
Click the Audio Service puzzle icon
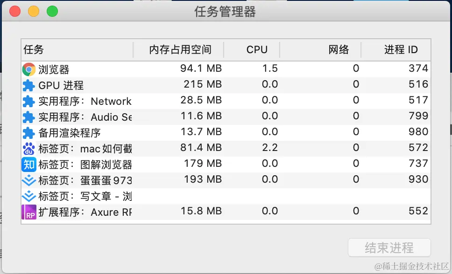[x=29, y=117]
